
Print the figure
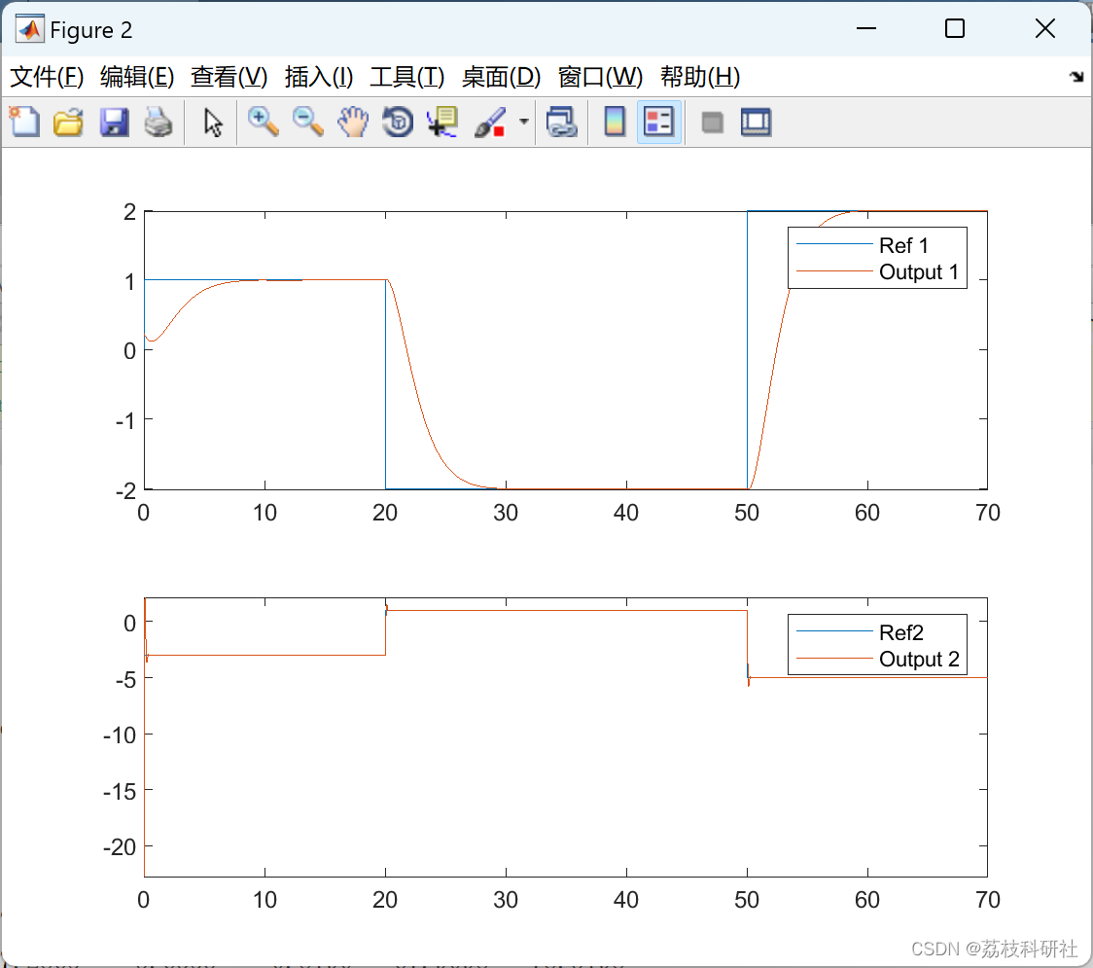click(159, 122)
